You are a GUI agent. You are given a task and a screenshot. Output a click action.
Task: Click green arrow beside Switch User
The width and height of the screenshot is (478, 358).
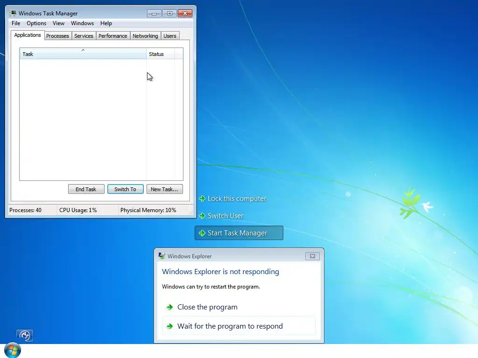point(202,216)
